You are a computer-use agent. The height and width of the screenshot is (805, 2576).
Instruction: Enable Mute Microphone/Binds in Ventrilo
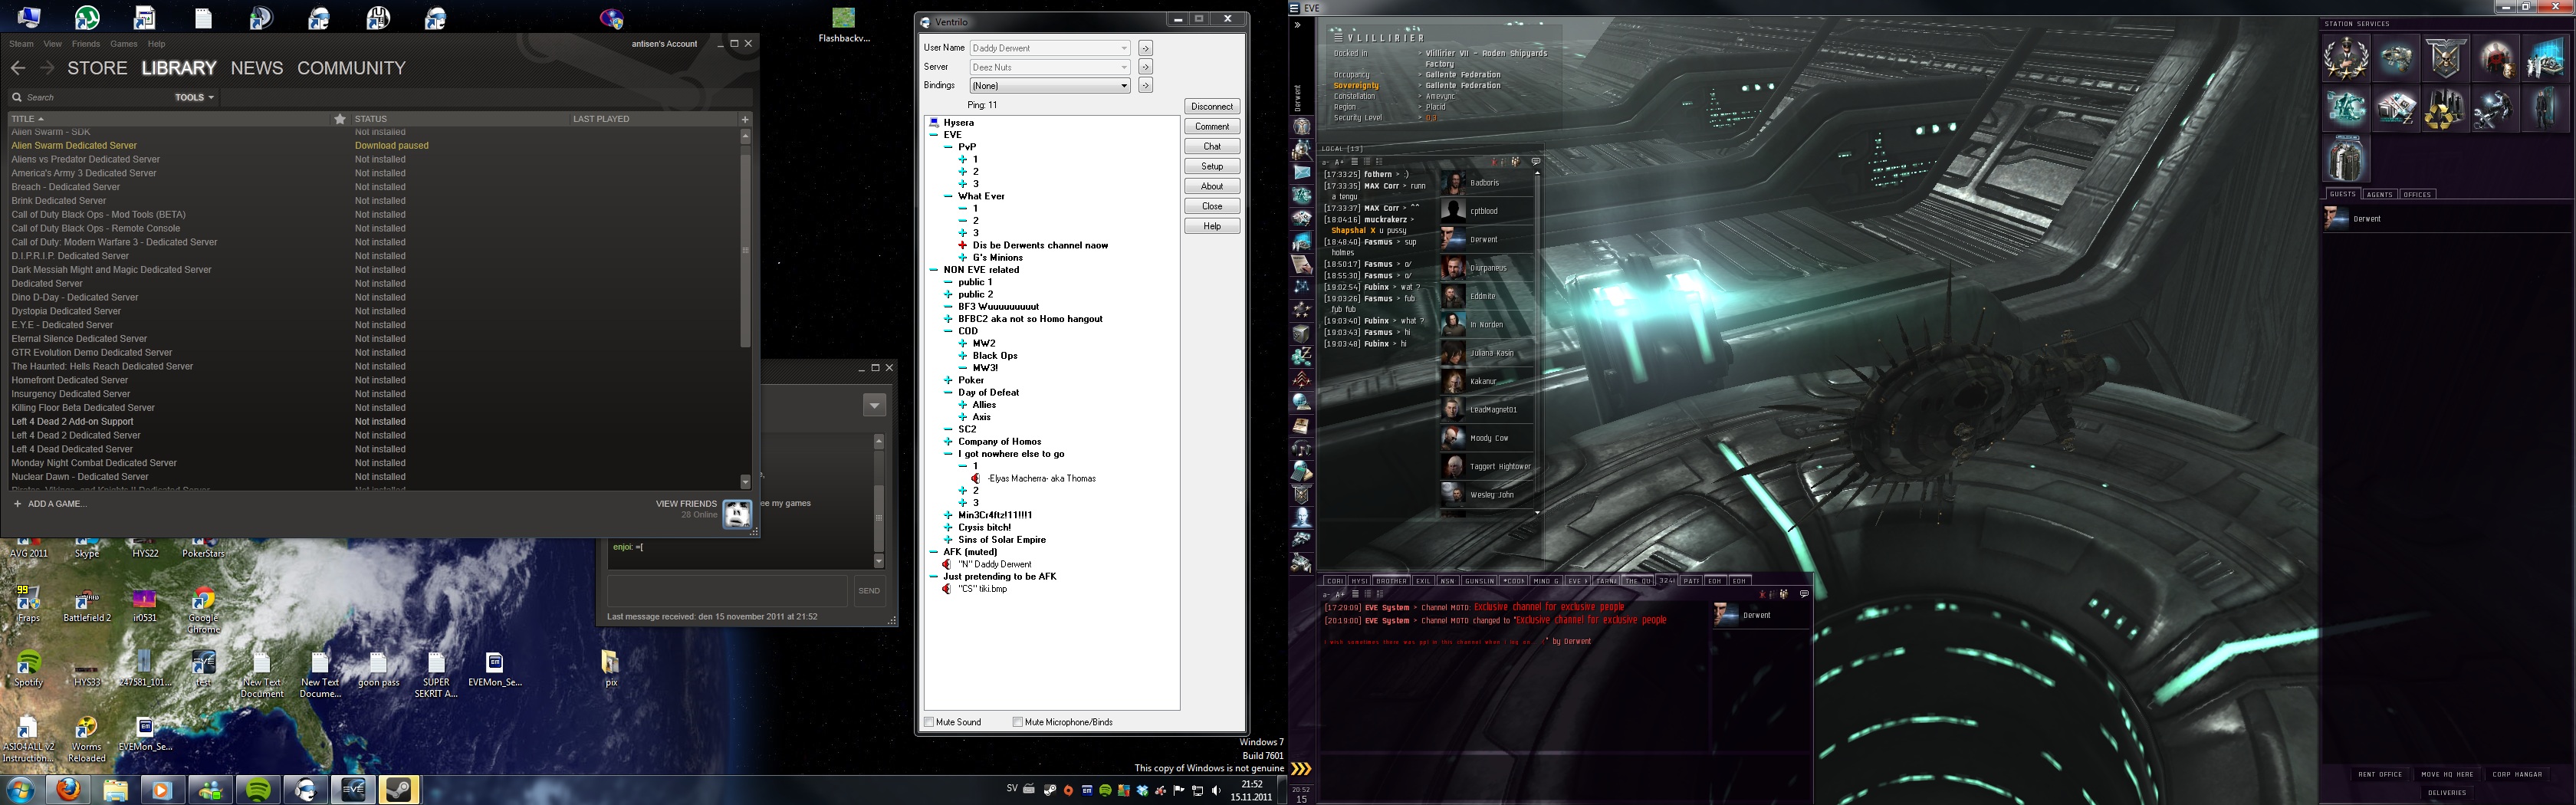[1018, 722]
